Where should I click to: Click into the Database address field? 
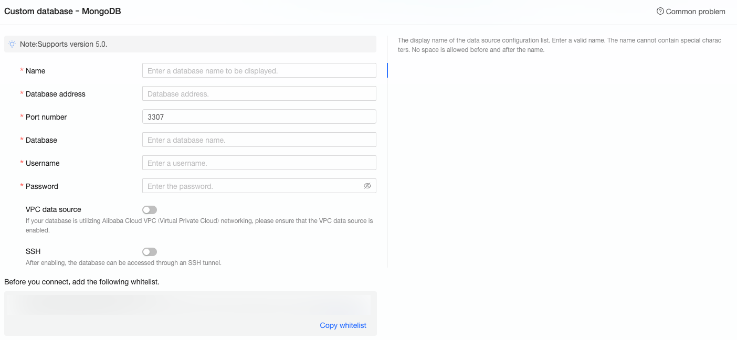point(259,93)
